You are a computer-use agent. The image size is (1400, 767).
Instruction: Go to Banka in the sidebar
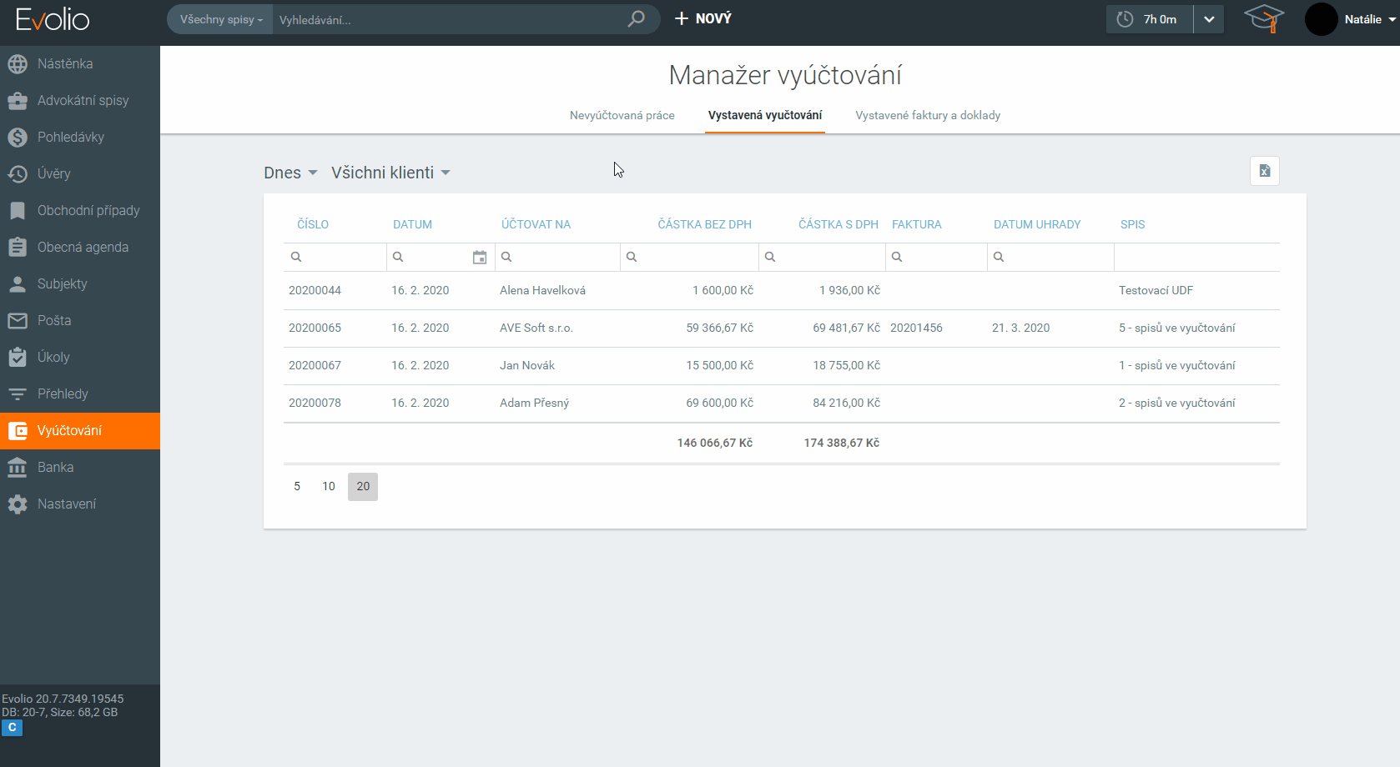(x=55, y=467)
